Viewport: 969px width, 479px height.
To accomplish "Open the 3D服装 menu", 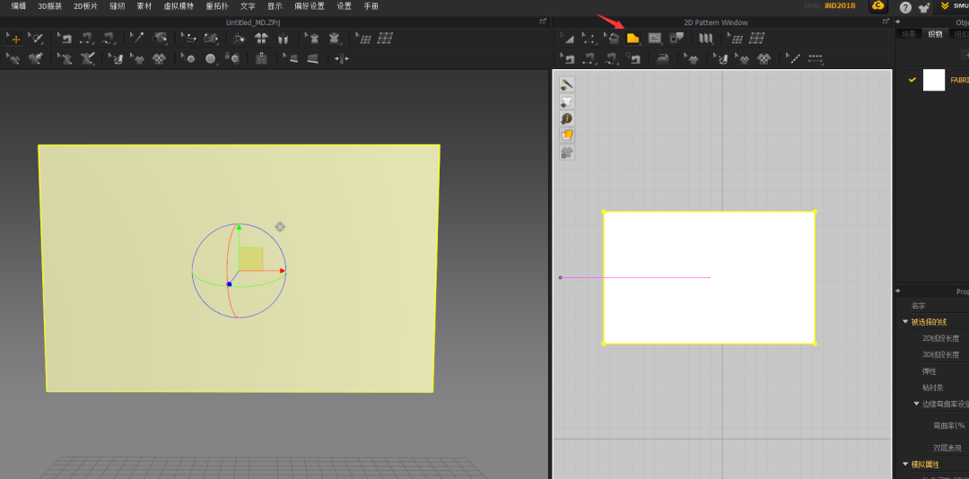I will point(50,6).
